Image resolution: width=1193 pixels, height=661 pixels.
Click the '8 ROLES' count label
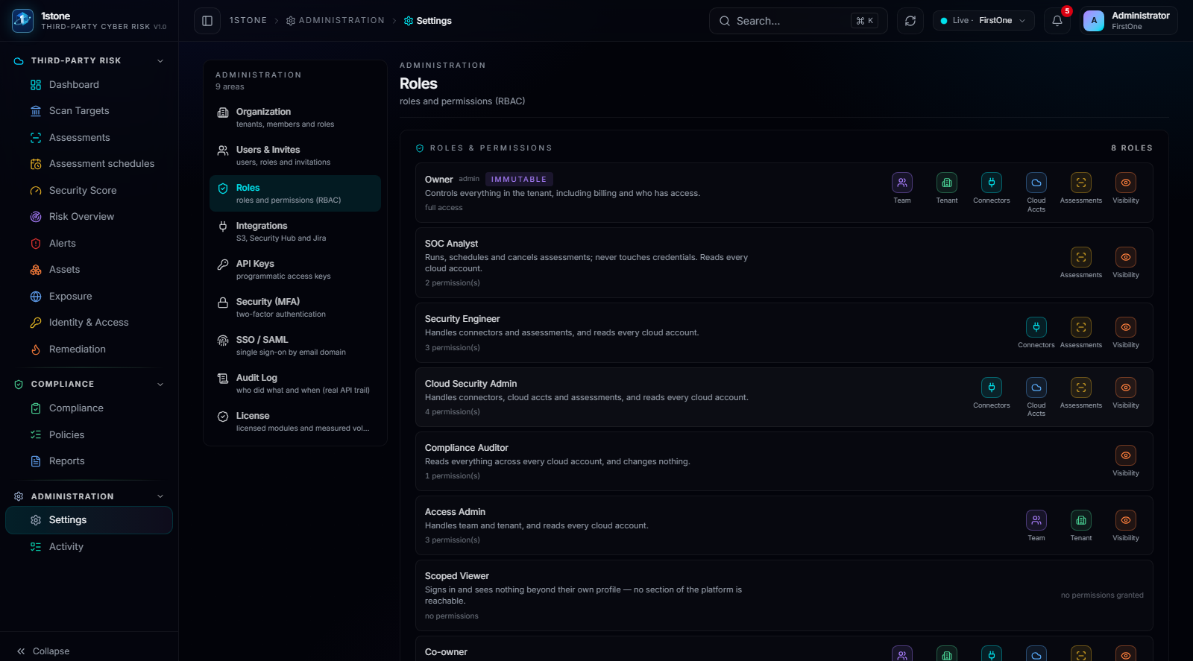[1132, 148]
